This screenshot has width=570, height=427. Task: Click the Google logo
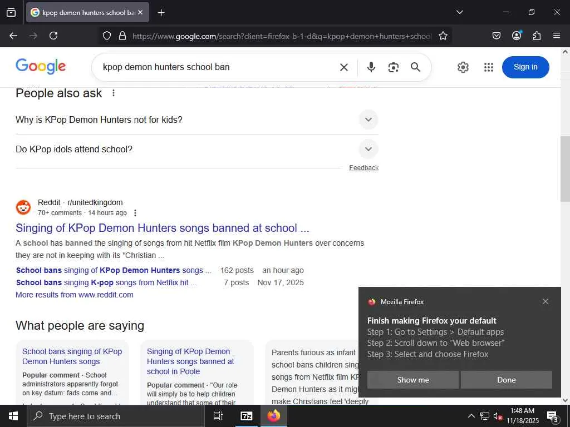pos(41,67)
